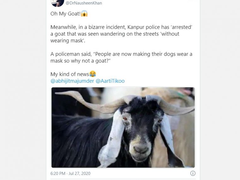This screenshot has width=240, height=180.
Task: Open the 6:20 PM tweet time
Action: (x=58, y=173)
